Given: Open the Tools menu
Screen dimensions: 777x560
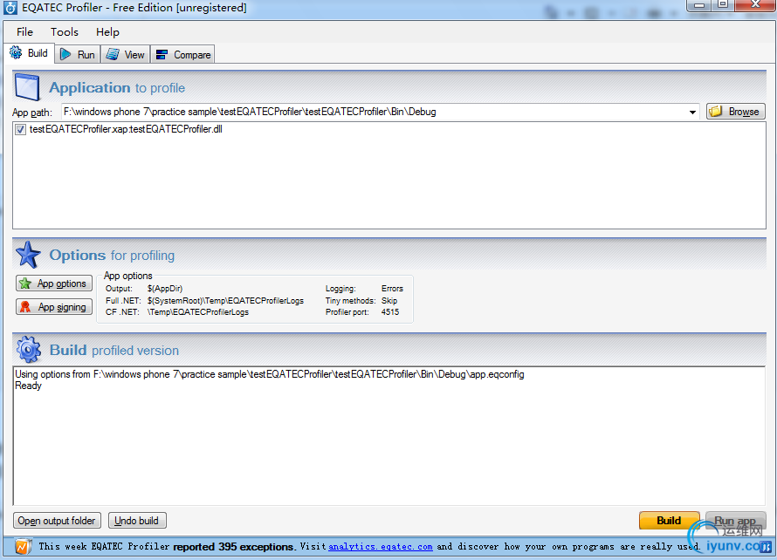Looking at the screenshot, I should [65, 32].
